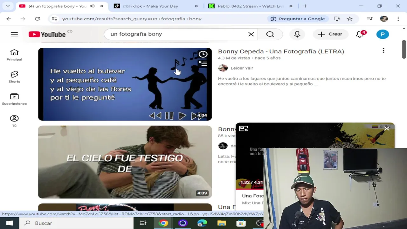Expand the miniplayer to full view
This screenshot has width=407, height=229.
pyautogui.click(x=244, y=128)
